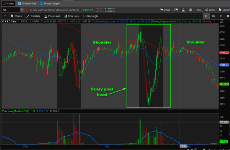The width and height of the screenshot is (230, 150).
Task: Open the Product Depth tab
Action: coord(50,4)
